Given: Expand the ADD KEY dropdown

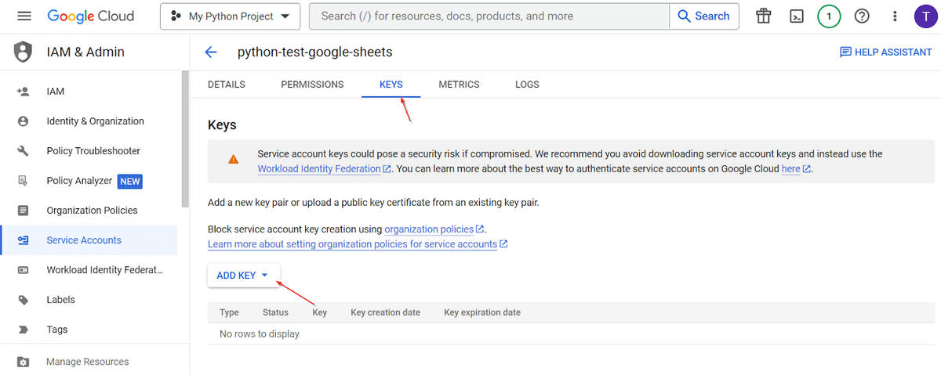Looking at the screenshot, I should pyautogui.click(x=243, y=276).
